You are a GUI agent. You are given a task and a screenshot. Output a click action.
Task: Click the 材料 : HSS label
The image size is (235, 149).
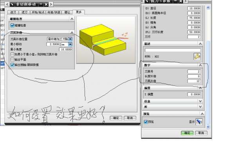[x=152, y=56]
